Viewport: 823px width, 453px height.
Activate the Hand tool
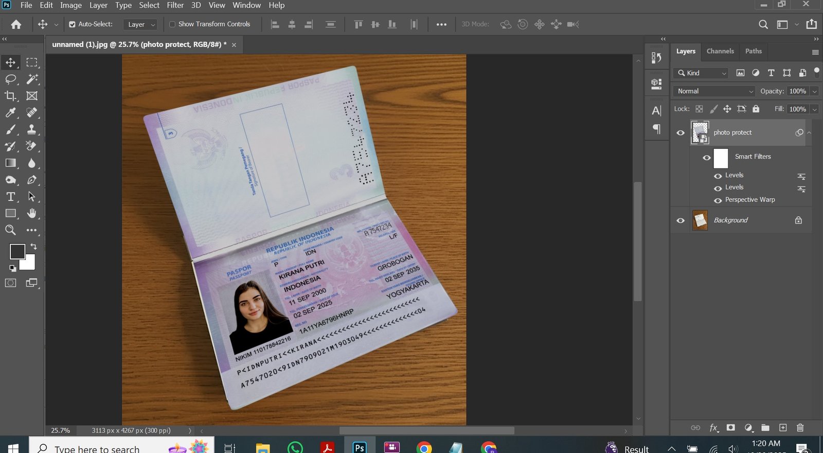coord(32,213)
